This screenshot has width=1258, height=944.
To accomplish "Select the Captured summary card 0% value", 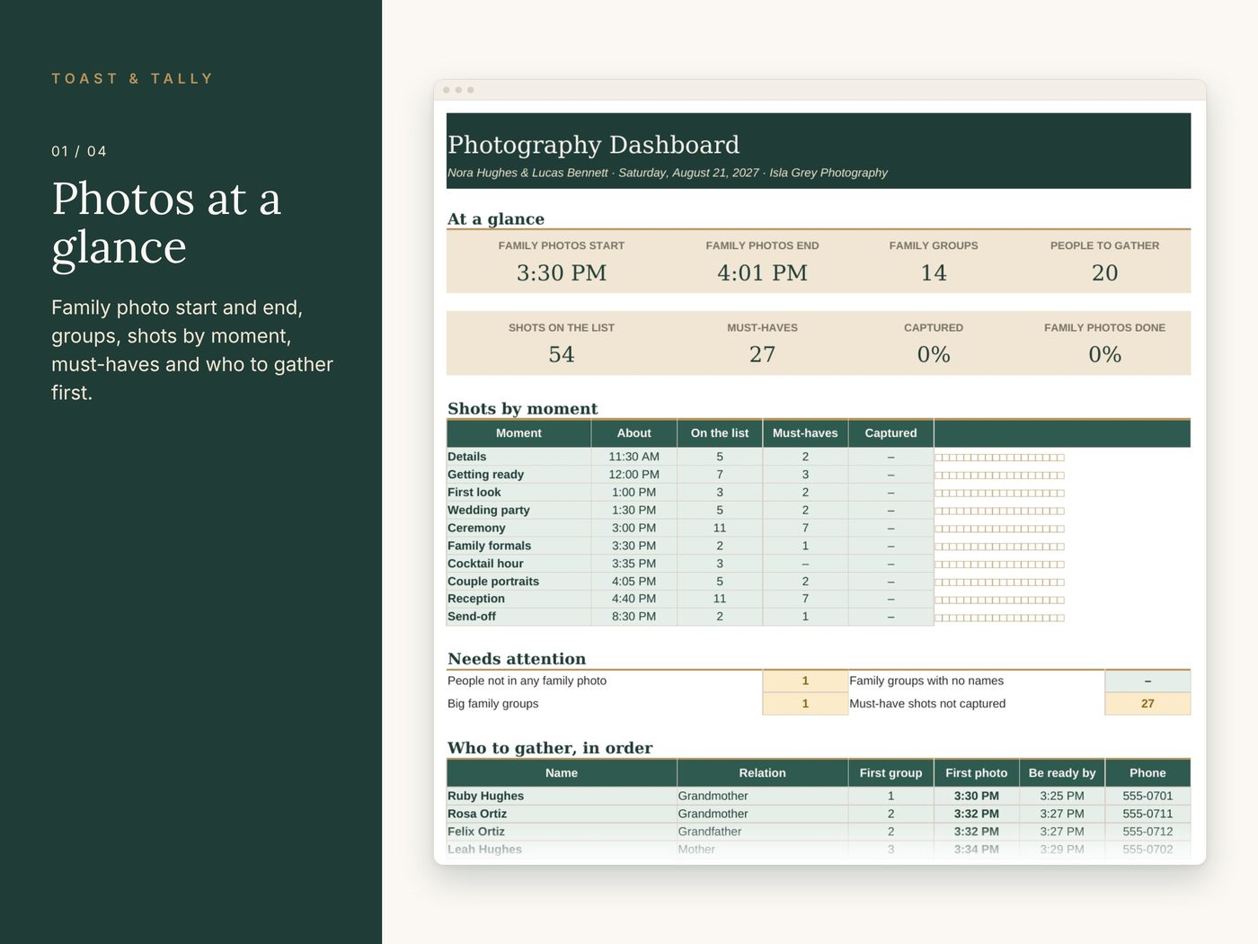I will pyautogui.click(x=934, y=354).
